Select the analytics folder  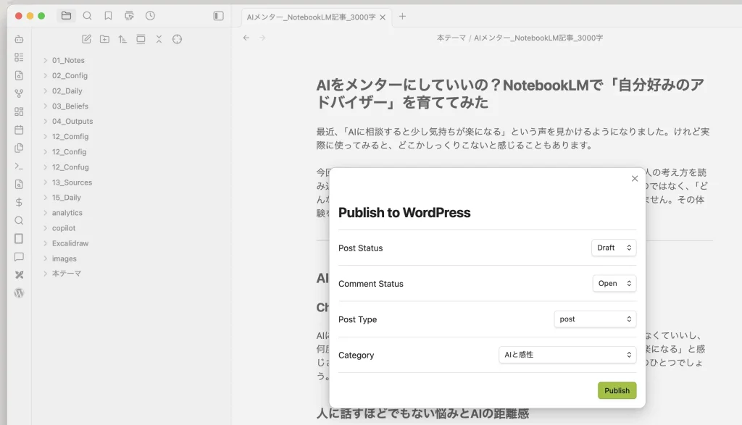pos(67,213)
